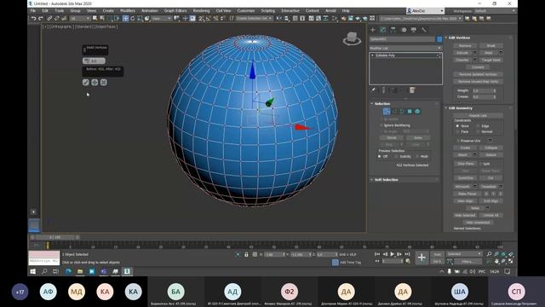Open reference coordinate system View dropdown

tap(162, 18)
